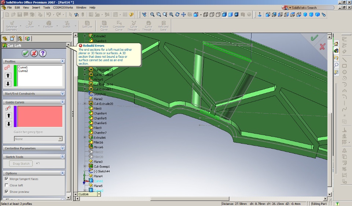Screen dimensions: 352x206
Task: Select Plane4 in the feature tree
Action: 98,176
